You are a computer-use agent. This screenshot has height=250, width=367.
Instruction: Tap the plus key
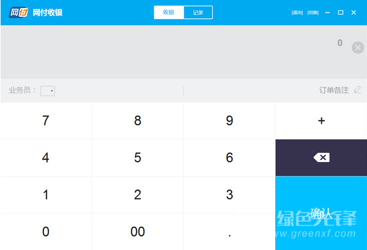point(321,120)
